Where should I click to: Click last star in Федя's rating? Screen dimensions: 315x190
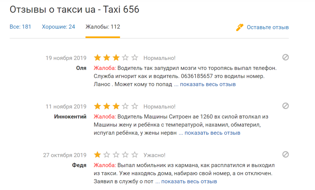tap(135, 155)
